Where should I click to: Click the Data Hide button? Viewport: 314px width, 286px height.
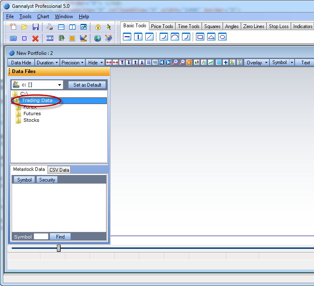(21, 63)
